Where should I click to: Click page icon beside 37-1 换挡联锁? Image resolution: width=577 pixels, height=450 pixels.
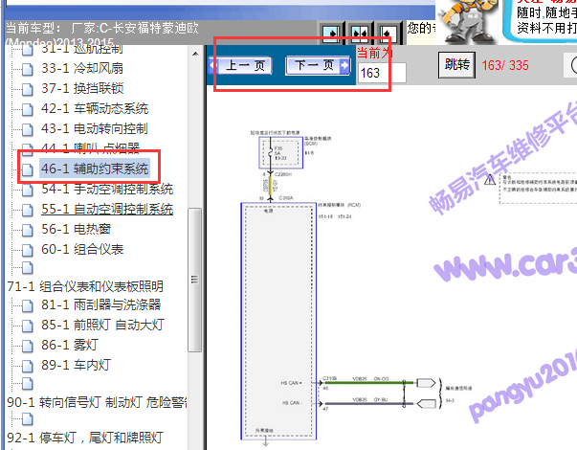click(x=27, y=89)
